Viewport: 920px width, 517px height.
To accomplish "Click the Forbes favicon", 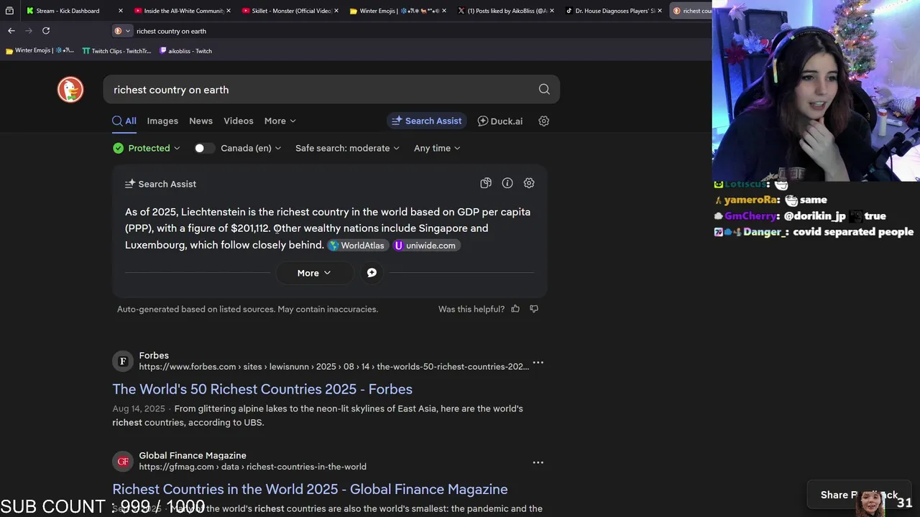I will (x=123, y=361).
